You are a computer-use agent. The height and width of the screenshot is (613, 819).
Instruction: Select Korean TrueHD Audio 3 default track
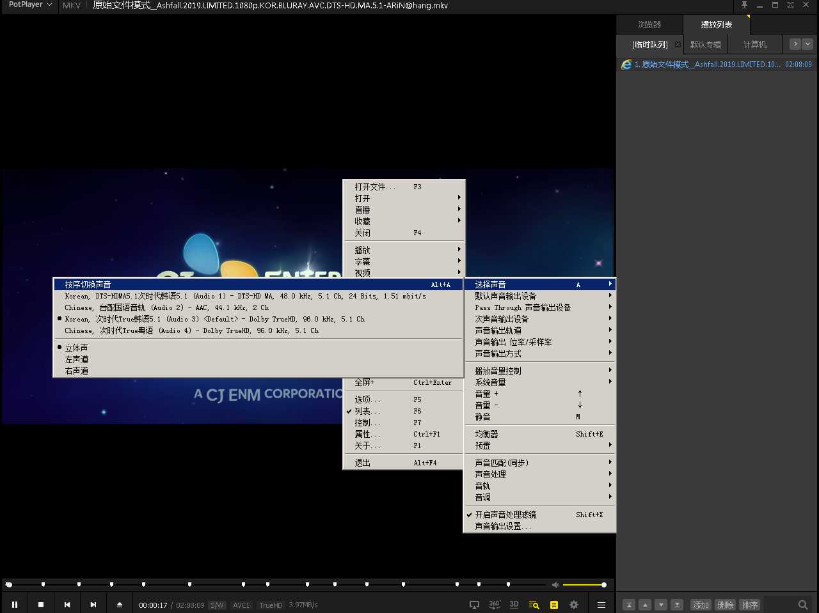tap(258, 319)
